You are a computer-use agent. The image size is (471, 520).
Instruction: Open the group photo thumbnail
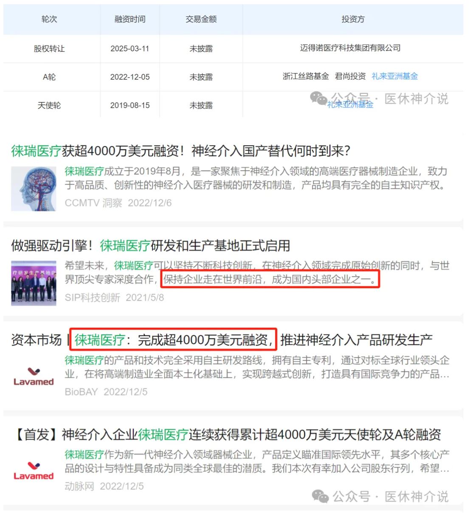coord(34,283)
